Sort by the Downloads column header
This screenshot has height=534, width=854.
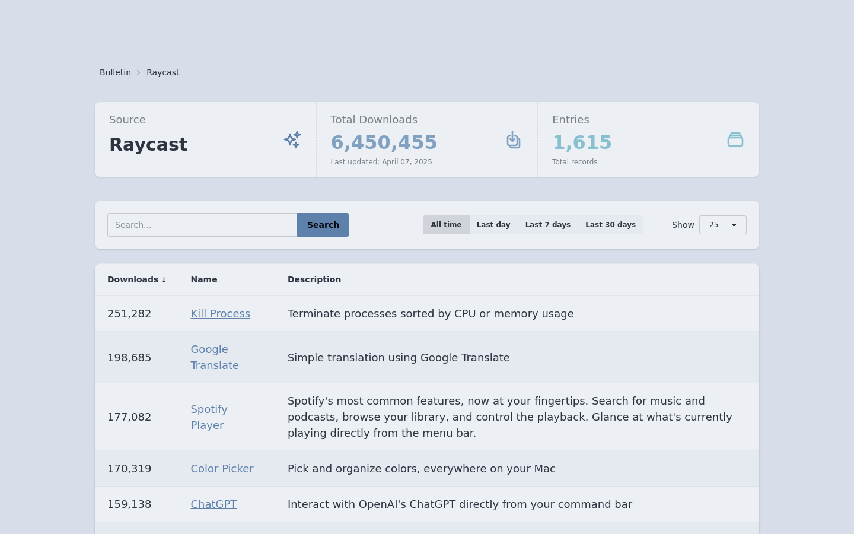click(x=137, y=279)
